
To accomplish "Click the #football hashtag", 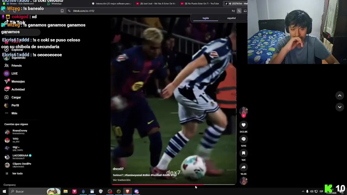I will click(x=156, y=175).
